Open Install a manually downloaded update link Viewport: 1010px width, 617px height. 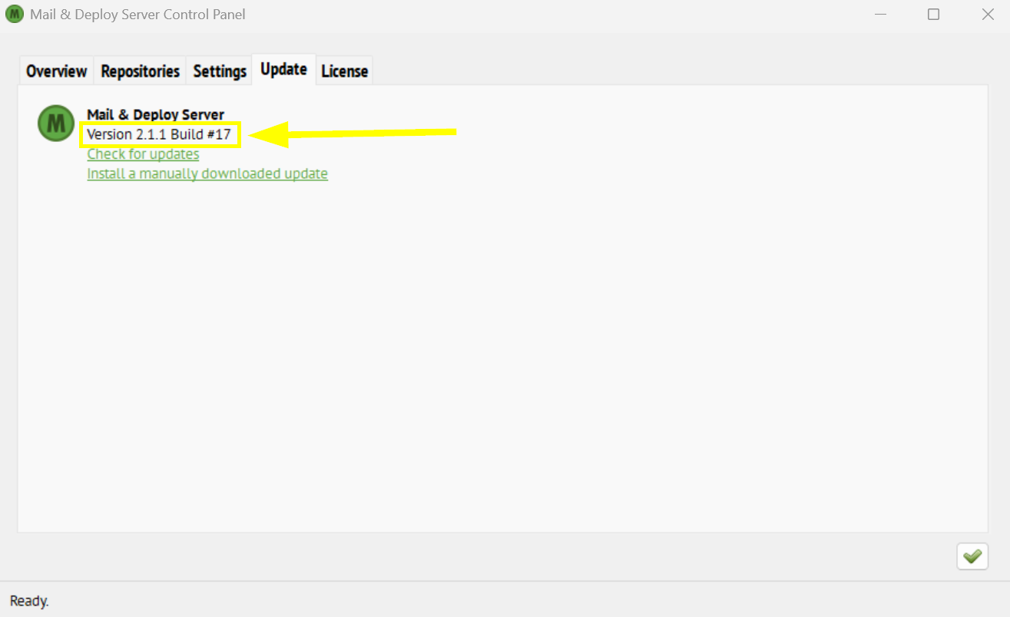tap(207, 174)
